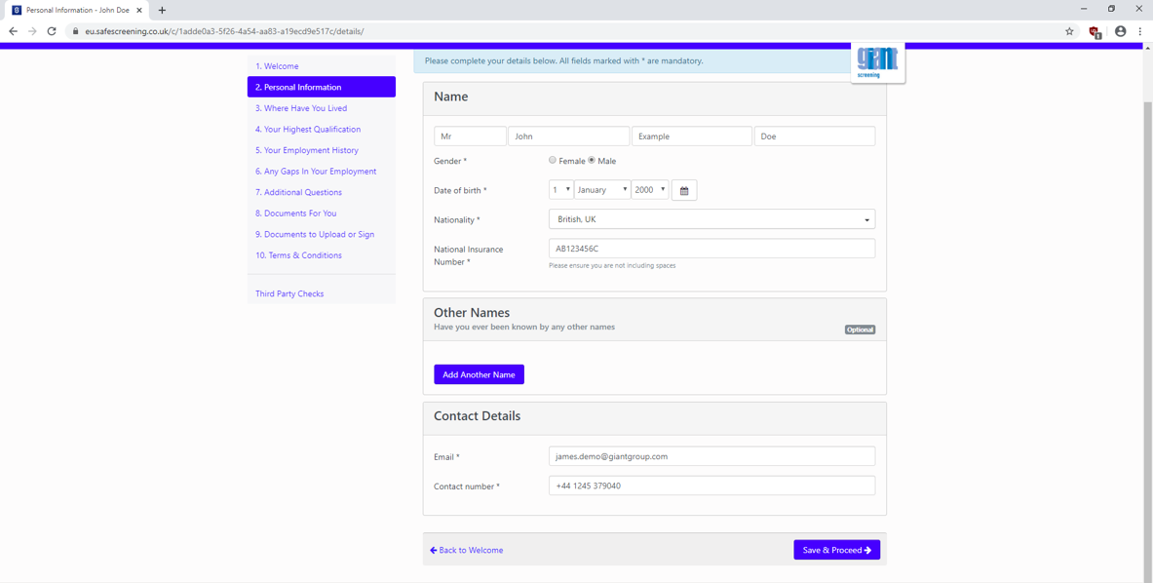This screenshot has width=1153, height=583.
Task: Reload the page with the refresh icon
Action: [52, 31]
